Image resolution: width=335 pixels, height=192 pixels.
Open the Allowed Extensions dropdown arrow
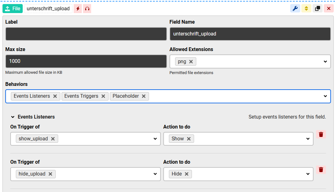[325, 62]
